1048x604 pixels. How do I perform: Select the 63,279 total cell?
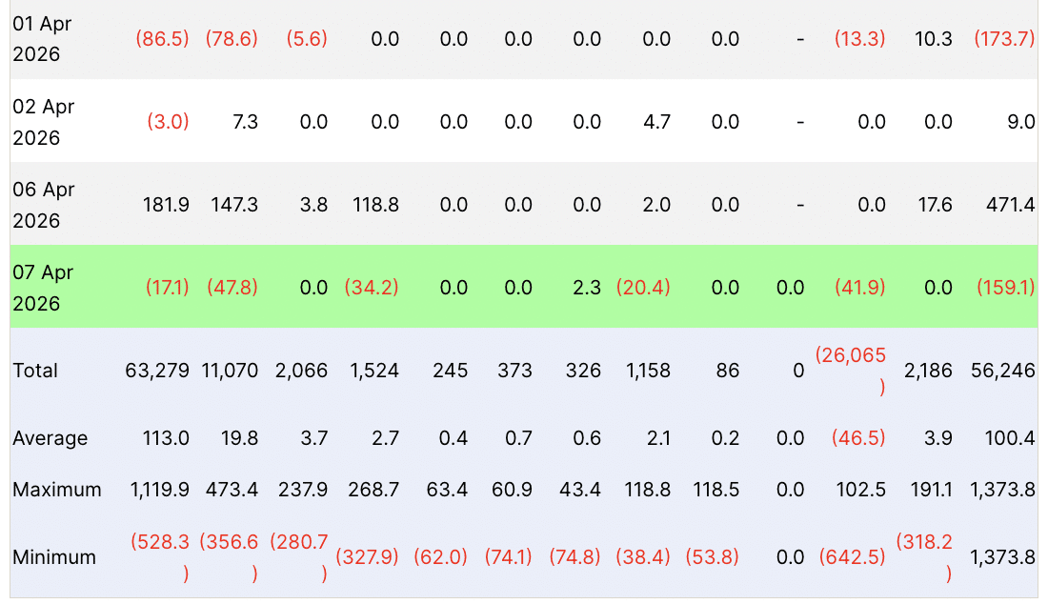(x=157, y=371)
